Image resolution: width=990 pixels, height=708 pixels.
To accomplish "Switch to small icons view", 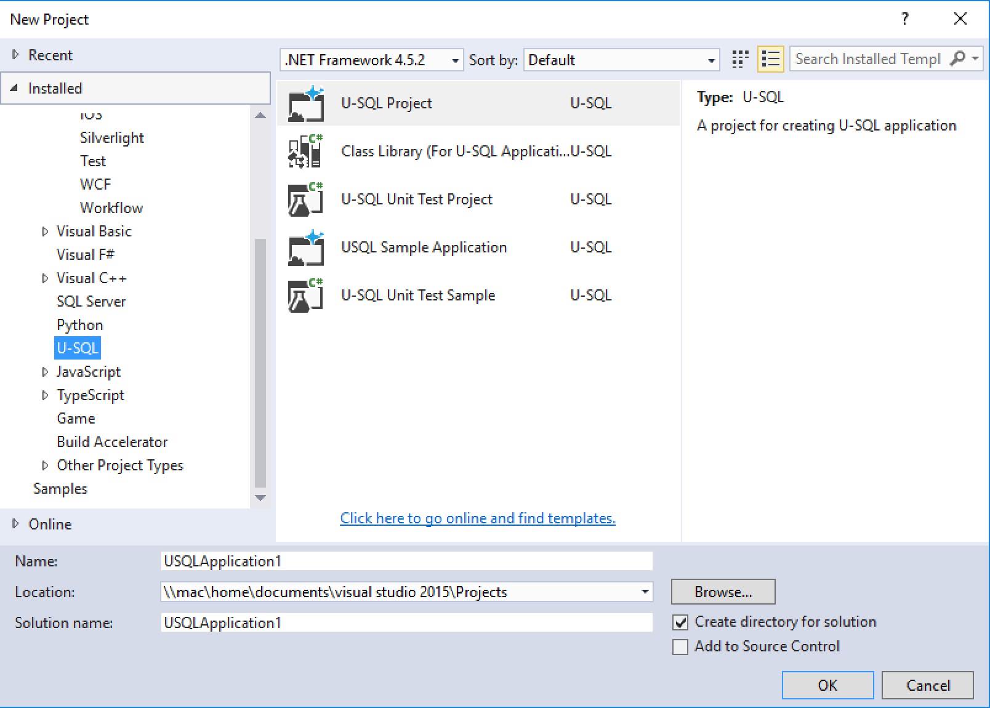I will tap(740, 60).
